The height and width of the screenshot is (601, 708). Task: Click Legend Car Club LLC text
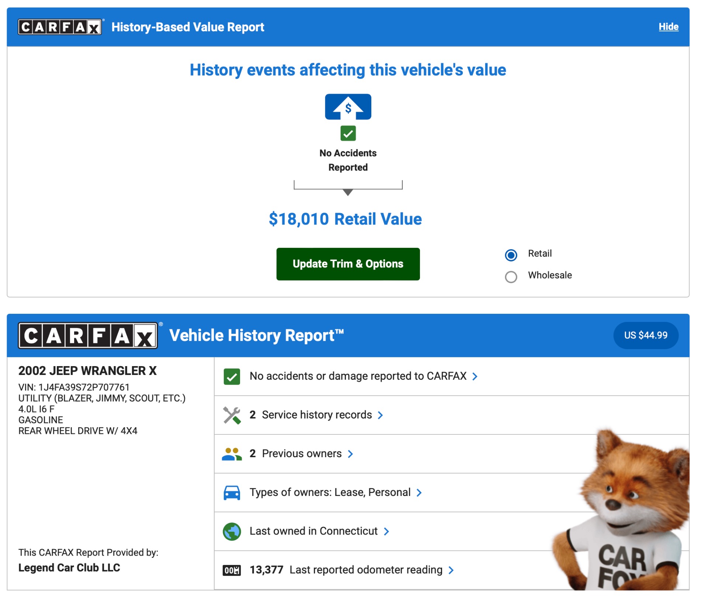point(69,567)
